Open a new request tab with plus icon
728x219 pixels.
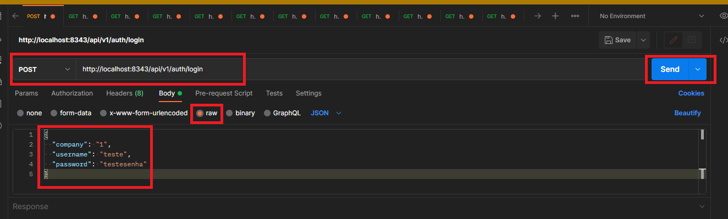(555, 16)
